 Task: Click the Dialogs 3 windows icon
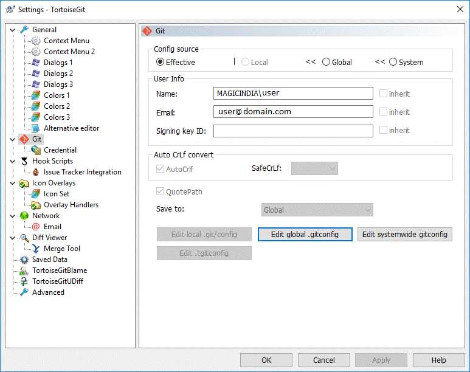(x=36, y=84)
